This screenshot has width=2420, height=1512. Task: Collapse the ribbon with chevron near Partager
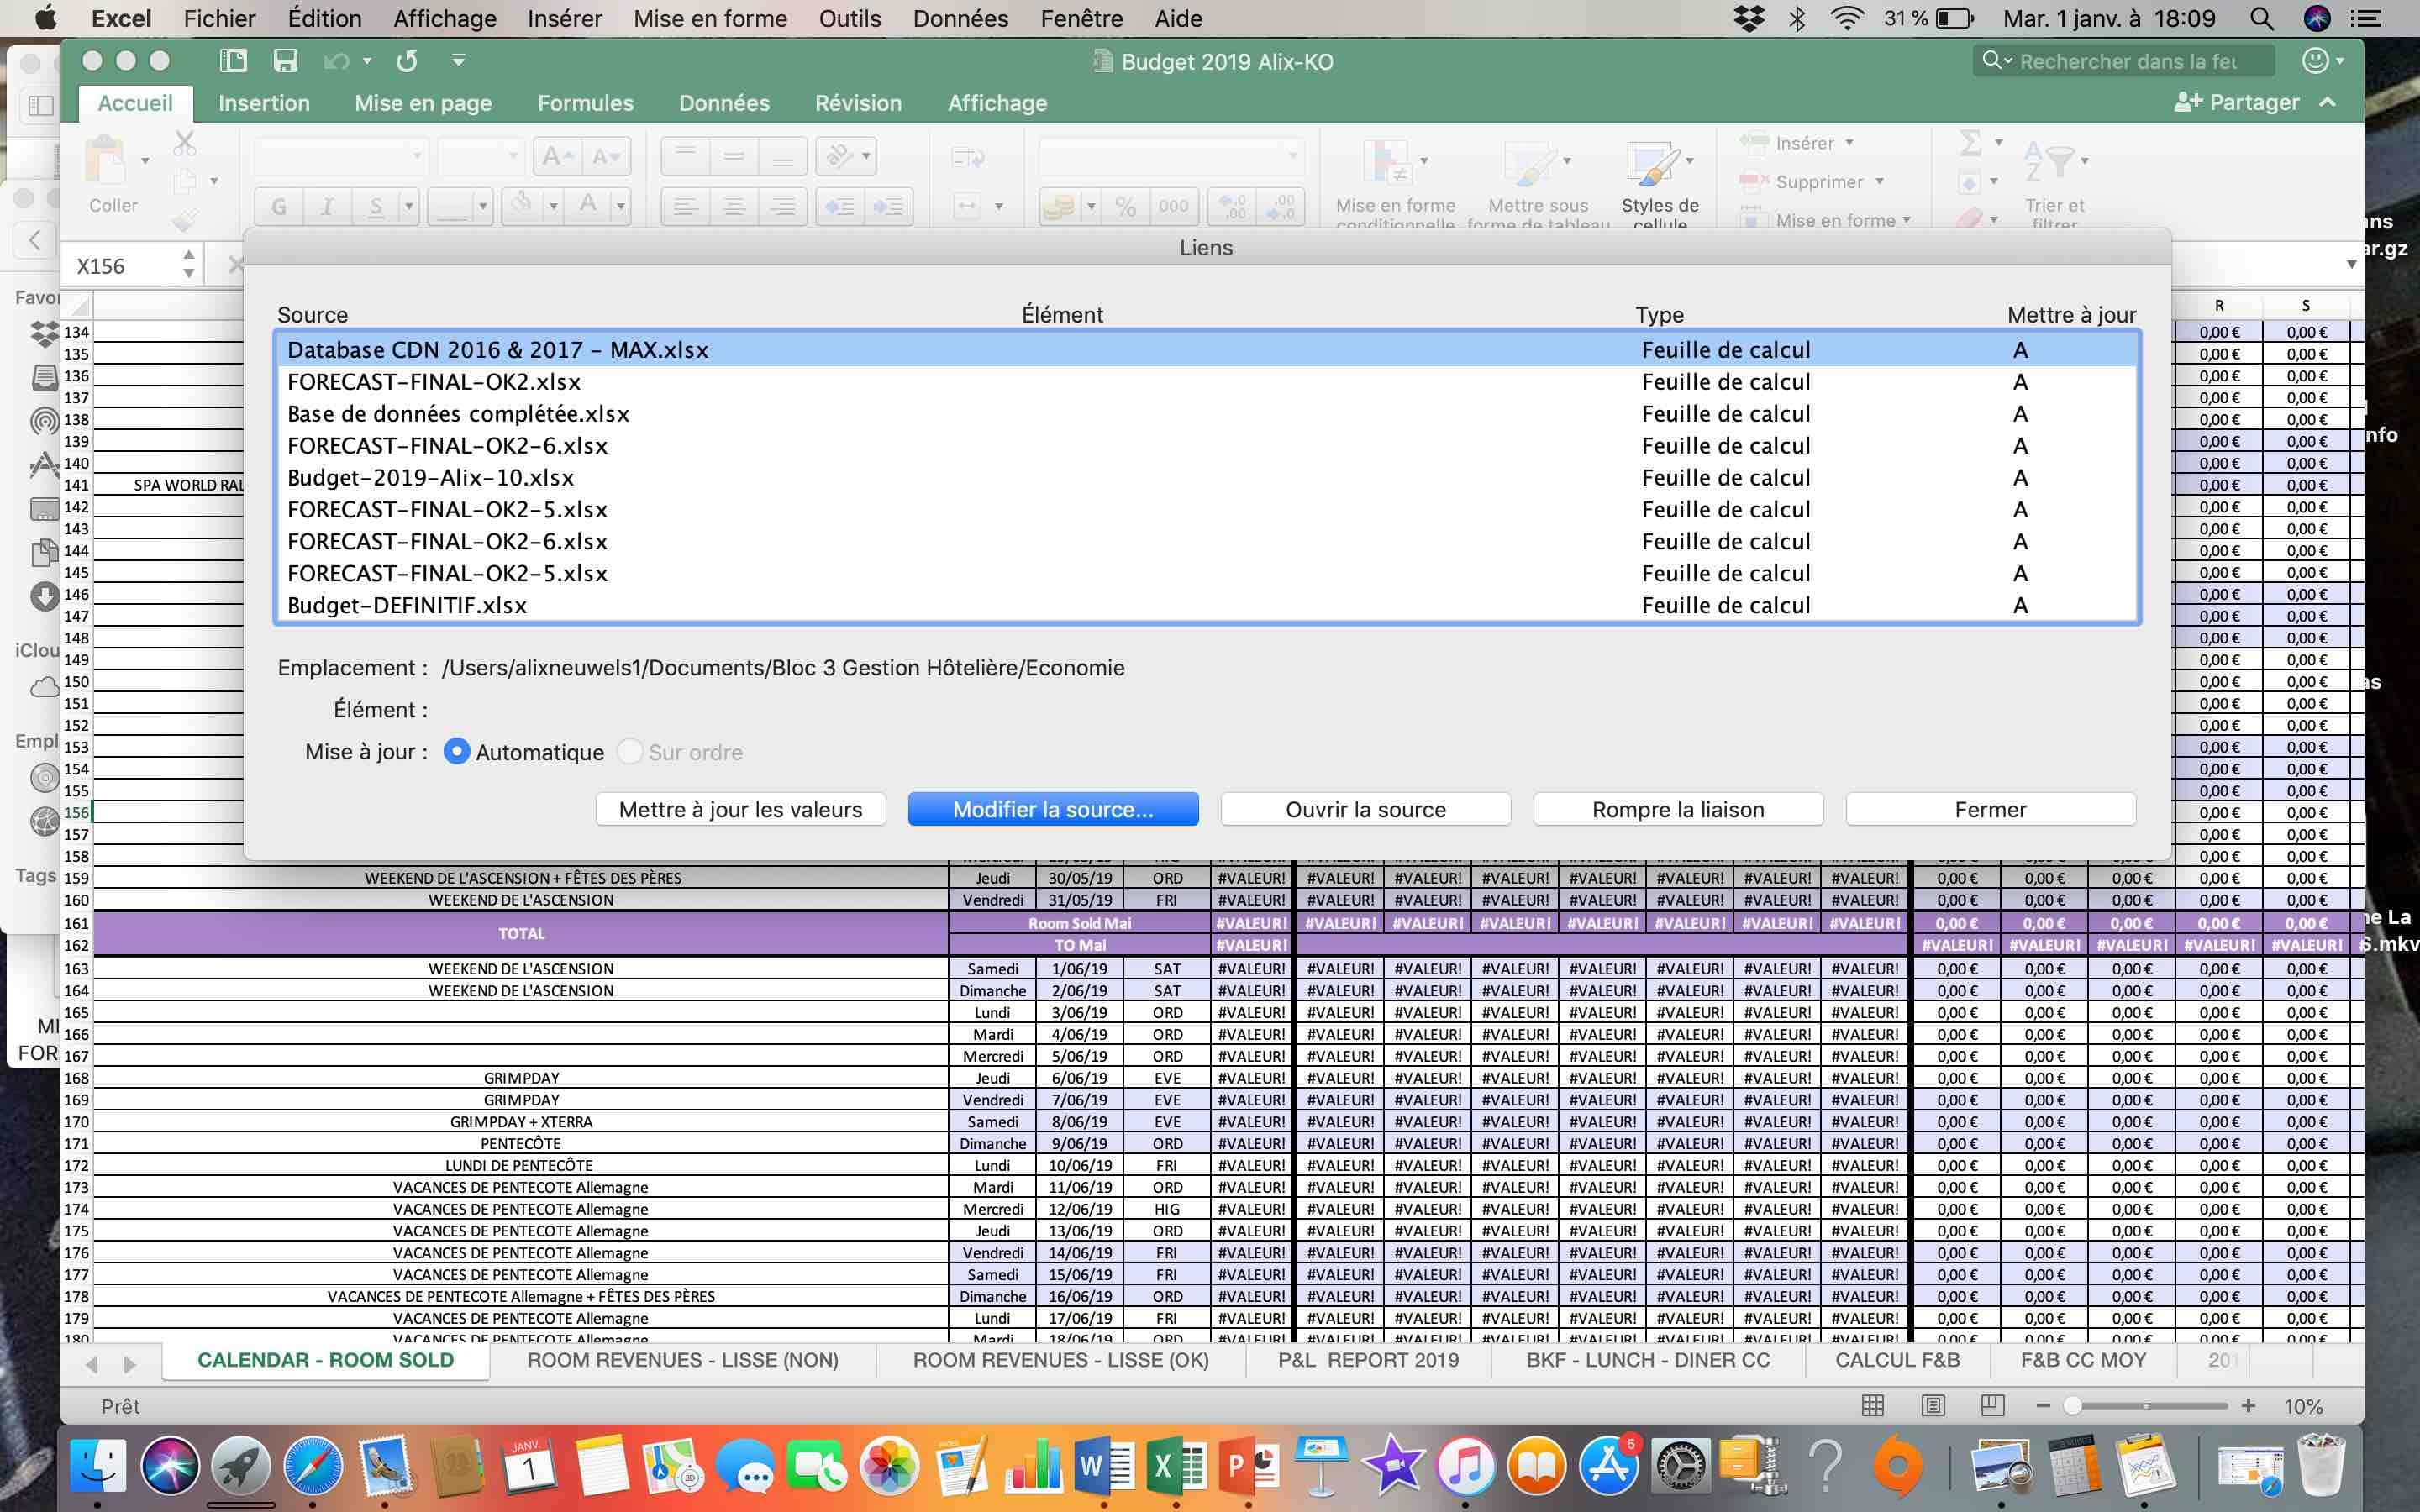point(2328,102)
